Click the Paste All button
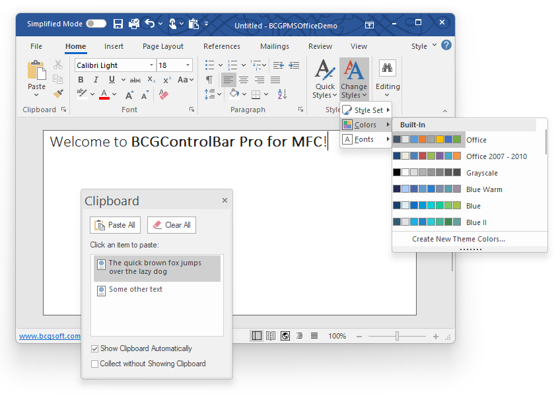Screen dimensions: 556x394 click(116, 225)
